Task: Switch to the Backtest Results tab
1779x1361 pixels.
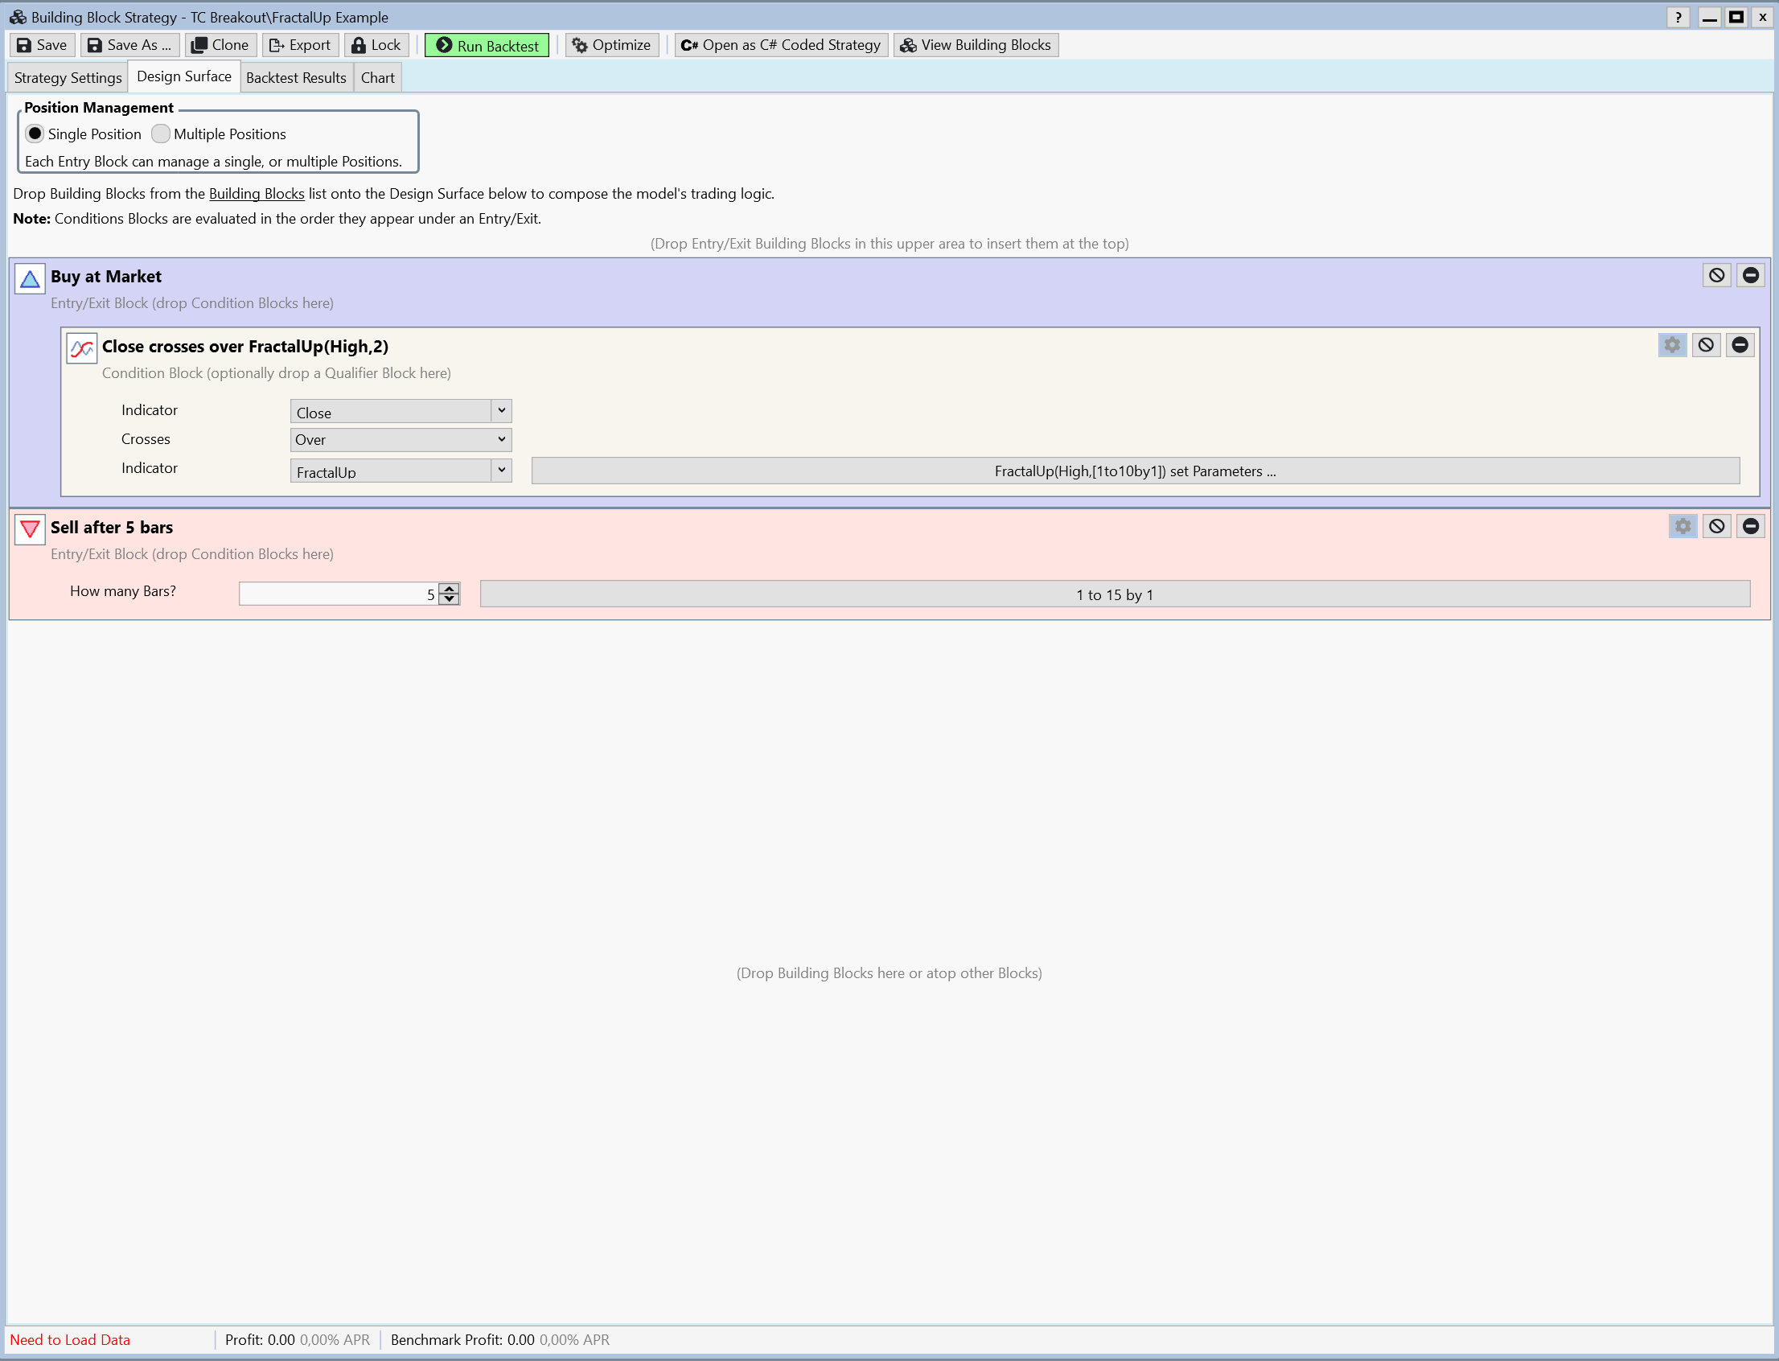Action: 296,77
